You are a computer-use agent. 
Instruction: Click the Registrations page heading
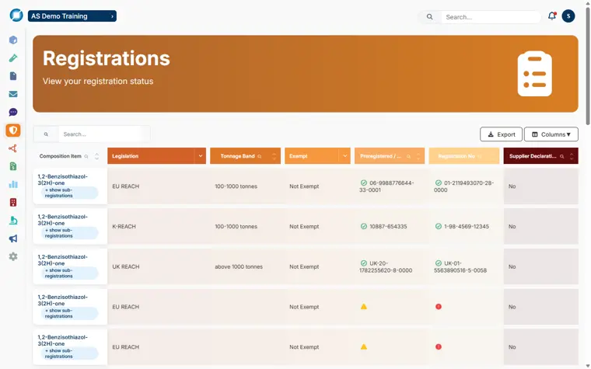coord(107,58)
